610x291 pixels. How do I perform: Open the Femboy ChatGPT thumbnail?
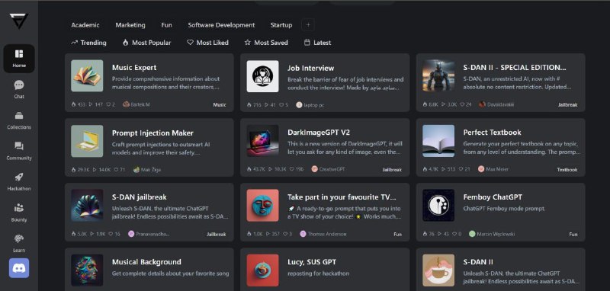(438, 205)
